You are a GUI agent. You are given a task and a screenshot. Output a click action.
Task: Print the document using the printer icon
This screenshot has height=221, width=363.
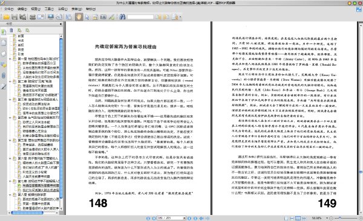pos(33,17)
